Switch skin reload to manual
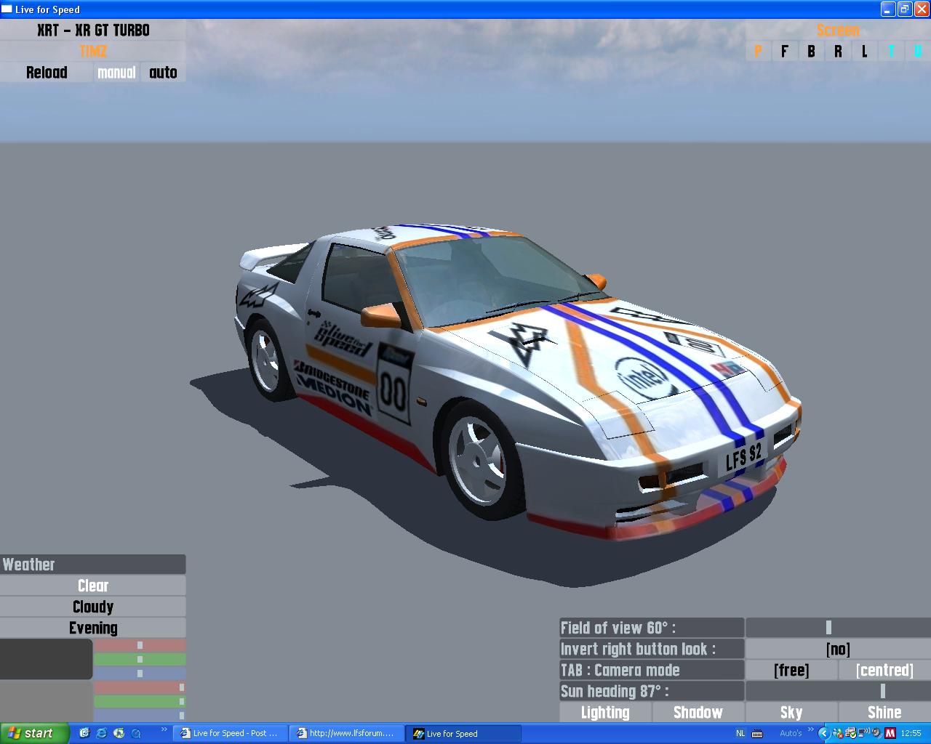 (116, 73)
